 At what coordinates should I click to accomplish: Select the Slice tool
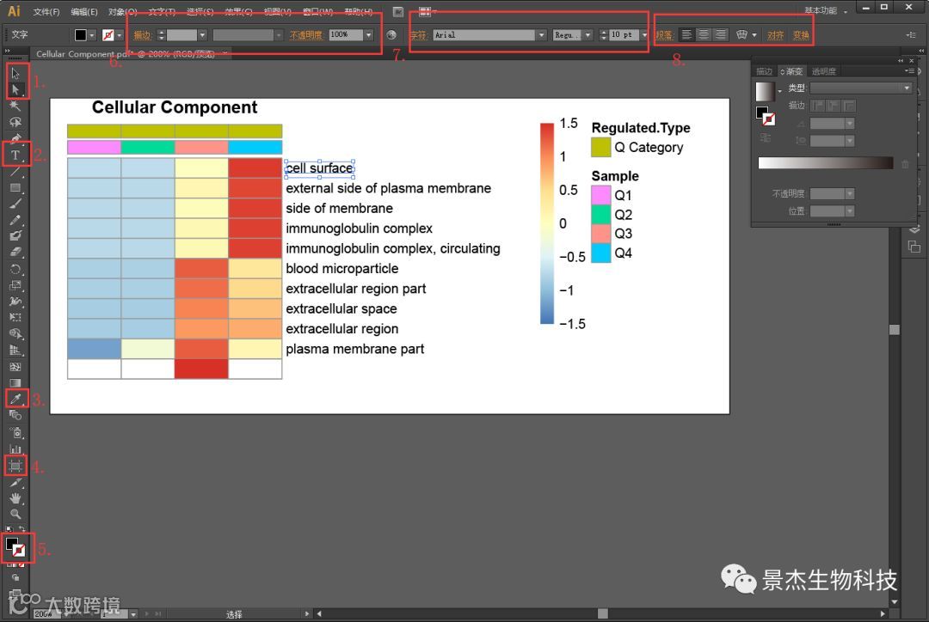coord(15,483)
